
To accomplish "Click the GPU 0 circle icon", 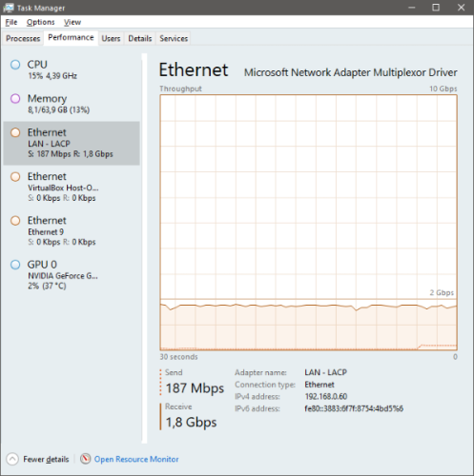I will pos(15,265).
